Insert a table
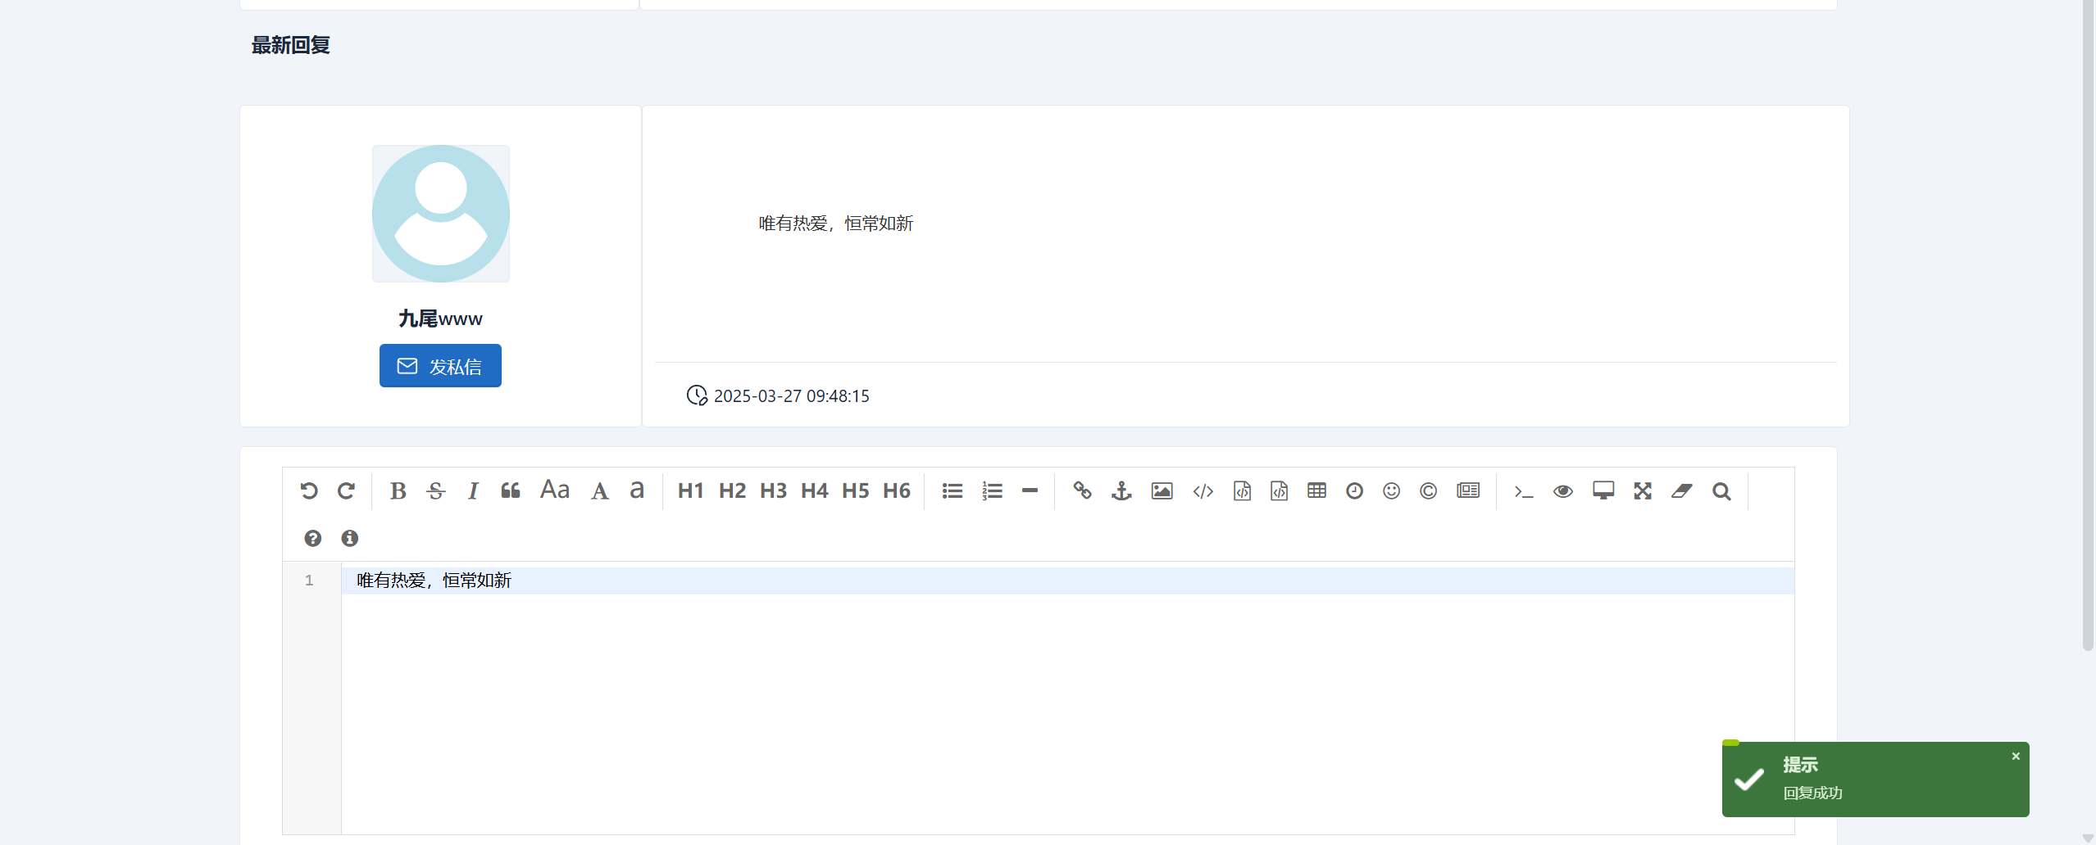Screen dimensions: 2096x845 (1316, 490)
